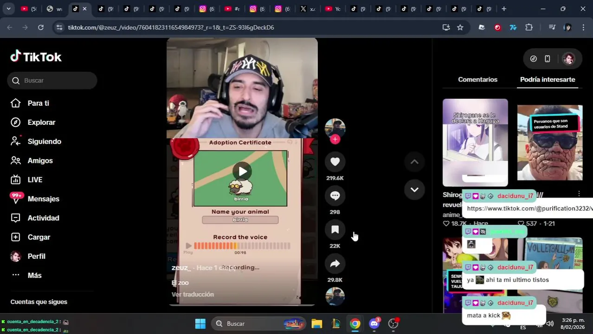Open the three-dot menu on the recommended video

(x=579, y=193)
